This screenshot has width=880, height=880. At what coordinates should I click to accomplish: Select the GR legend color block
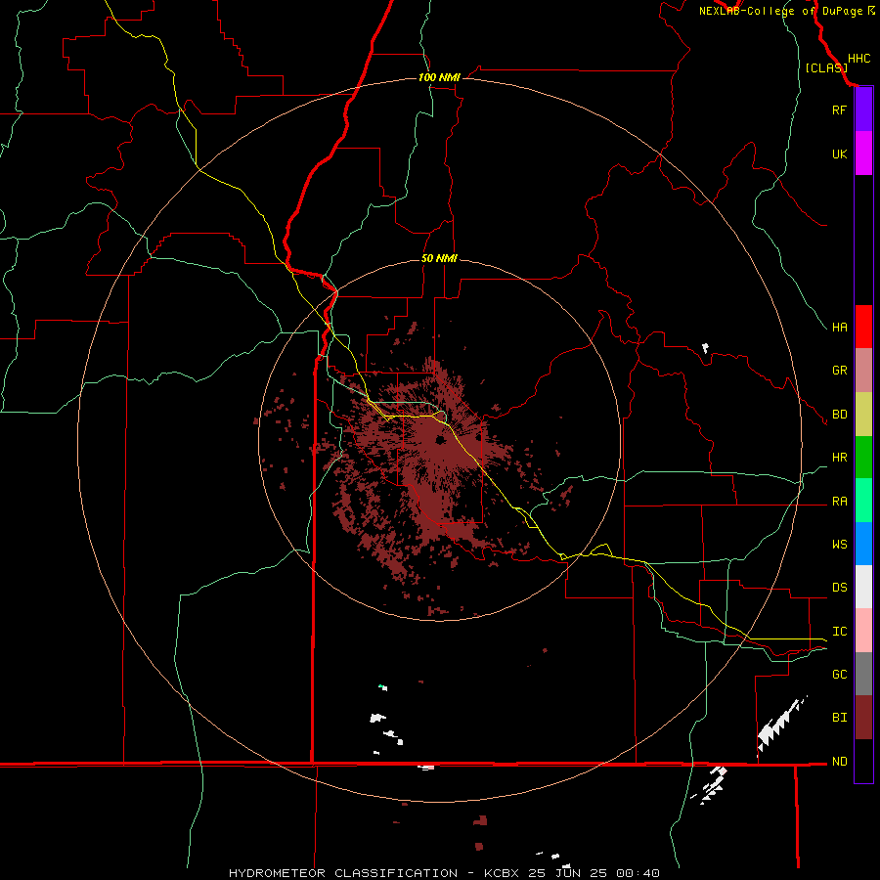click(863, 370)
